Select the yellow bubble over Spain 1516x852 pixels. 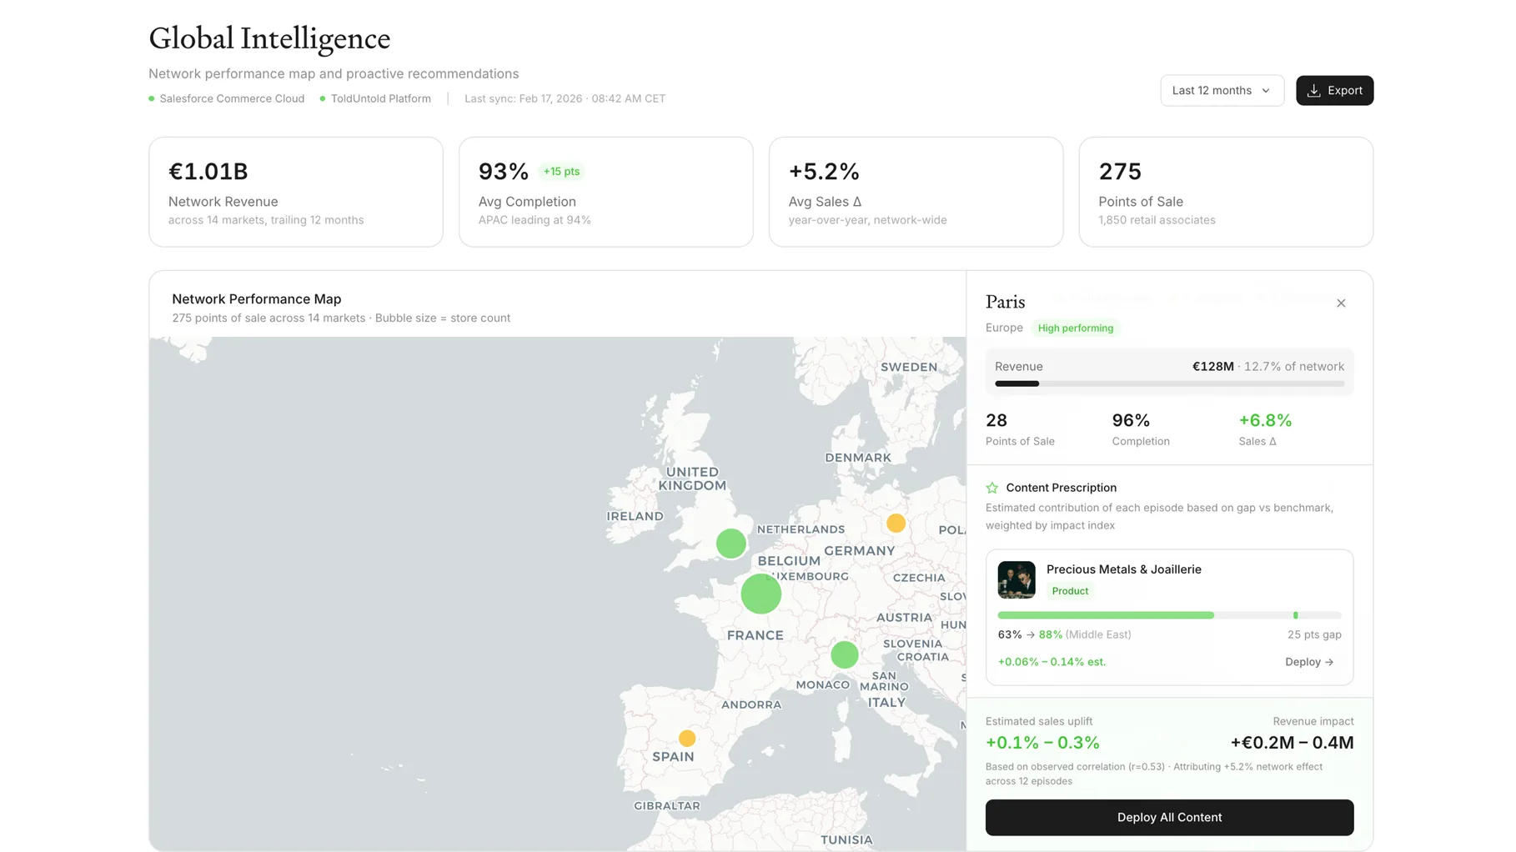[687, 739]
